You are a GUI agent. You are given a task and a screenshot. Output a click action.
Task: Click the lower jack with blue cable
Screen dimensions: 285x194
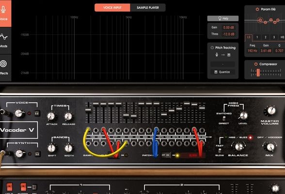(x=156, y=143)
